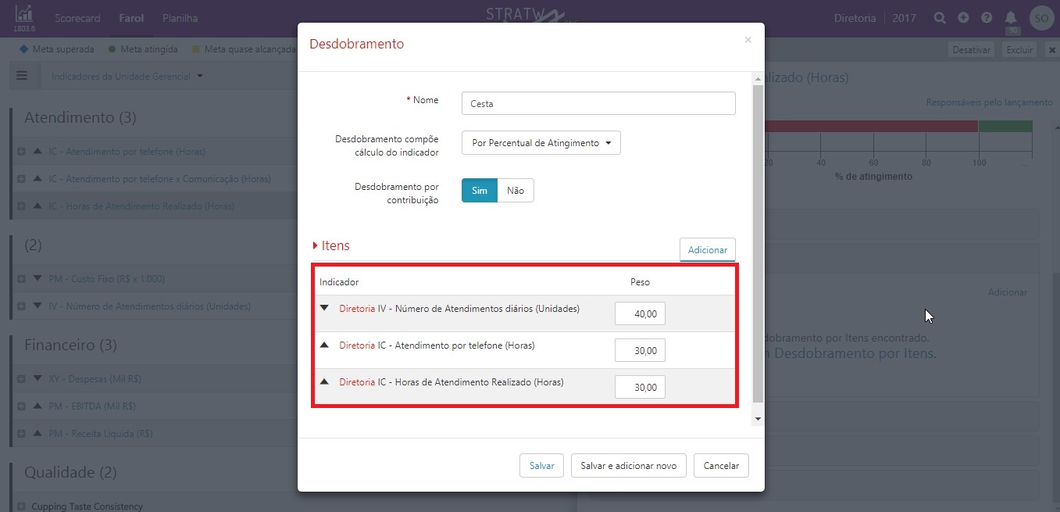
Task: Expand the XY - Despesas row
Action: point(21,379)
